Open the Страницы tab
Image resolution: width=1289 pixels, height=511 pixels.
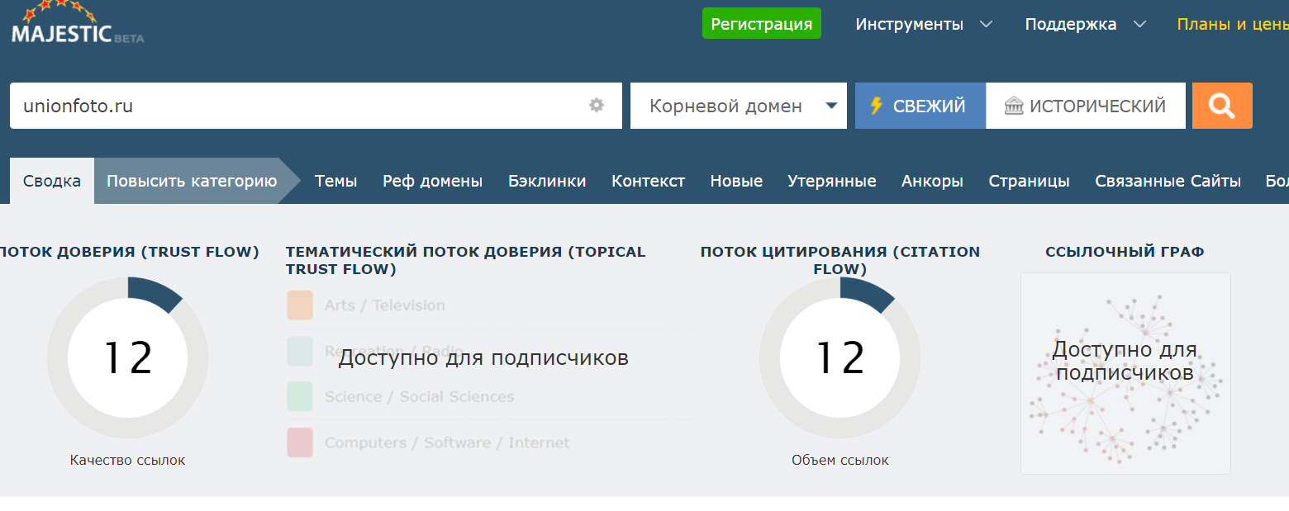click(1030, 181)
